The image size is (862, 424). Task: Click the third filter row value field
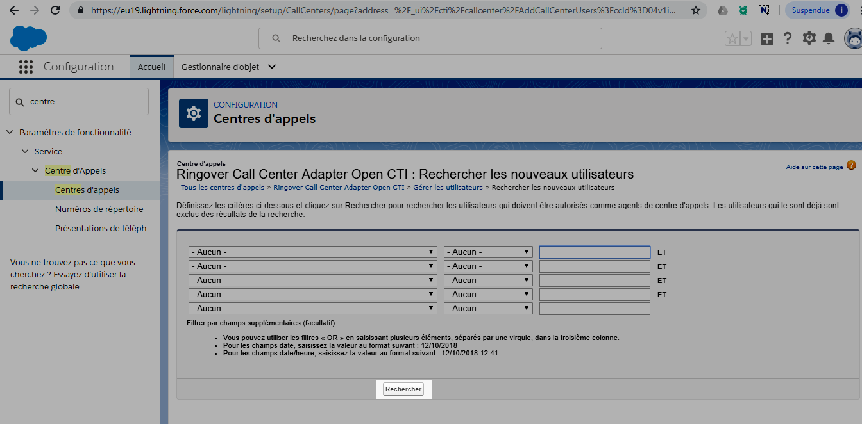click(x=595, y=281)
